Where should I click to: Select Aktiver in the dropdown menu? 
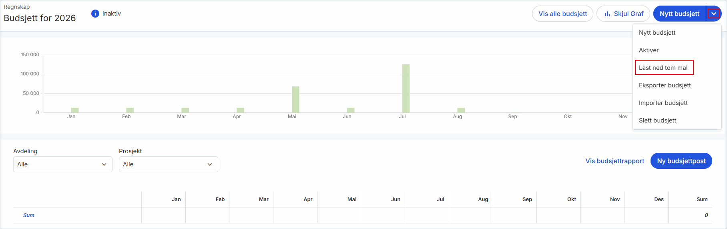[x=649, y=50]
